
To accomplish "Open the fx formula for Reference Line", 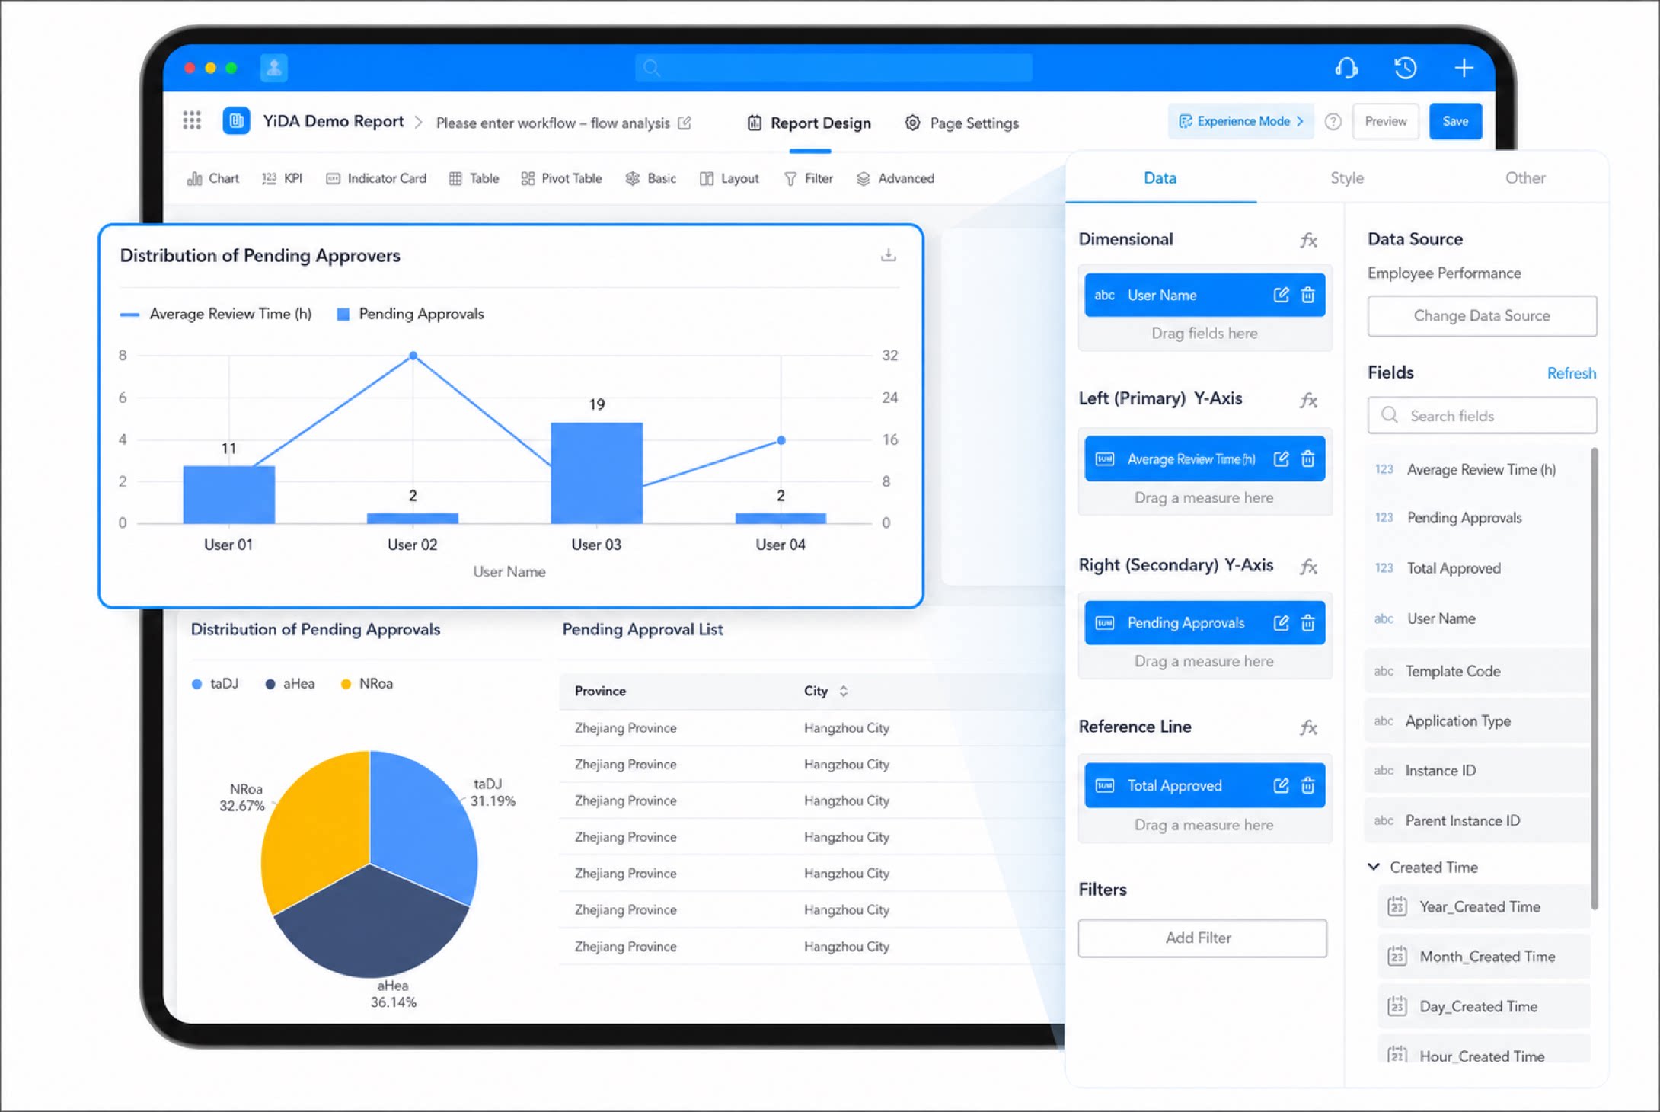I will [1308, 727].
